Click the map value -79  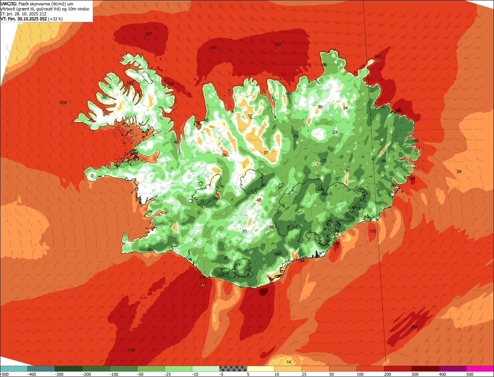point(296,136)
